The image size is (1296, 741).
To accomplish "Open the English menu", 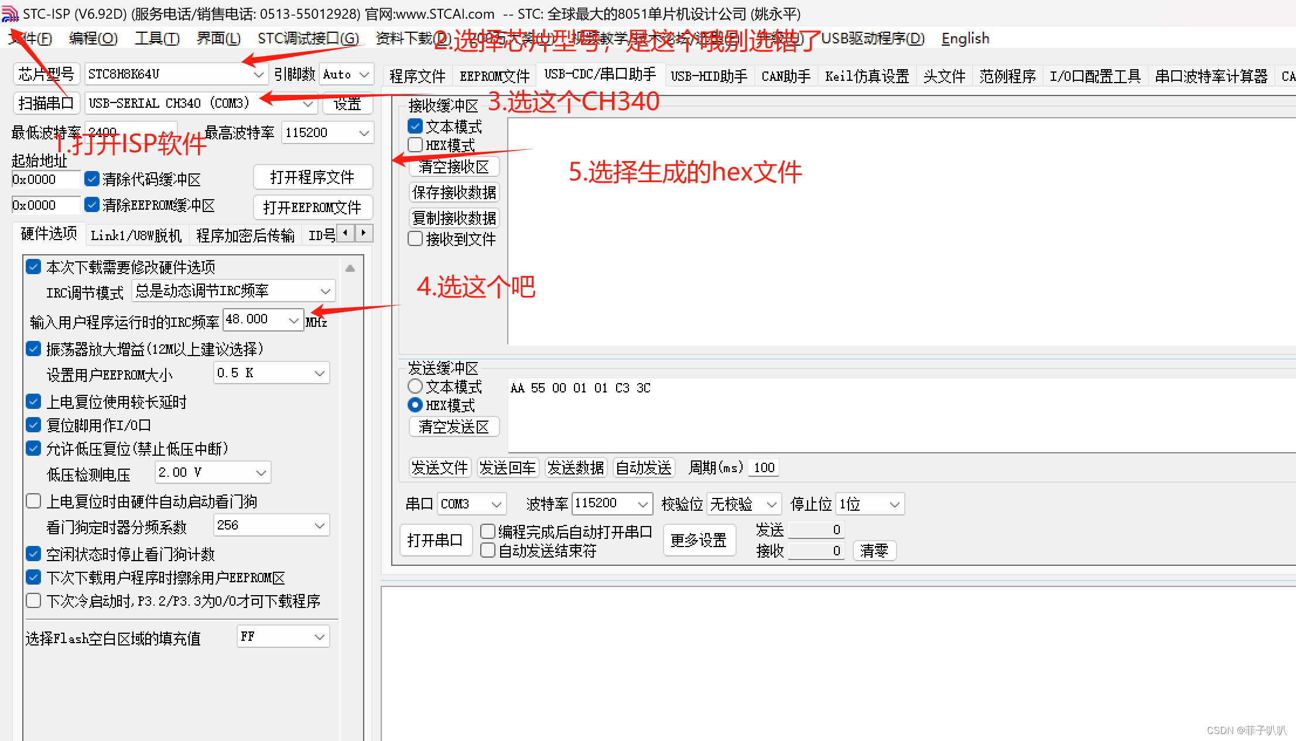I will click(x=965, y=39).
